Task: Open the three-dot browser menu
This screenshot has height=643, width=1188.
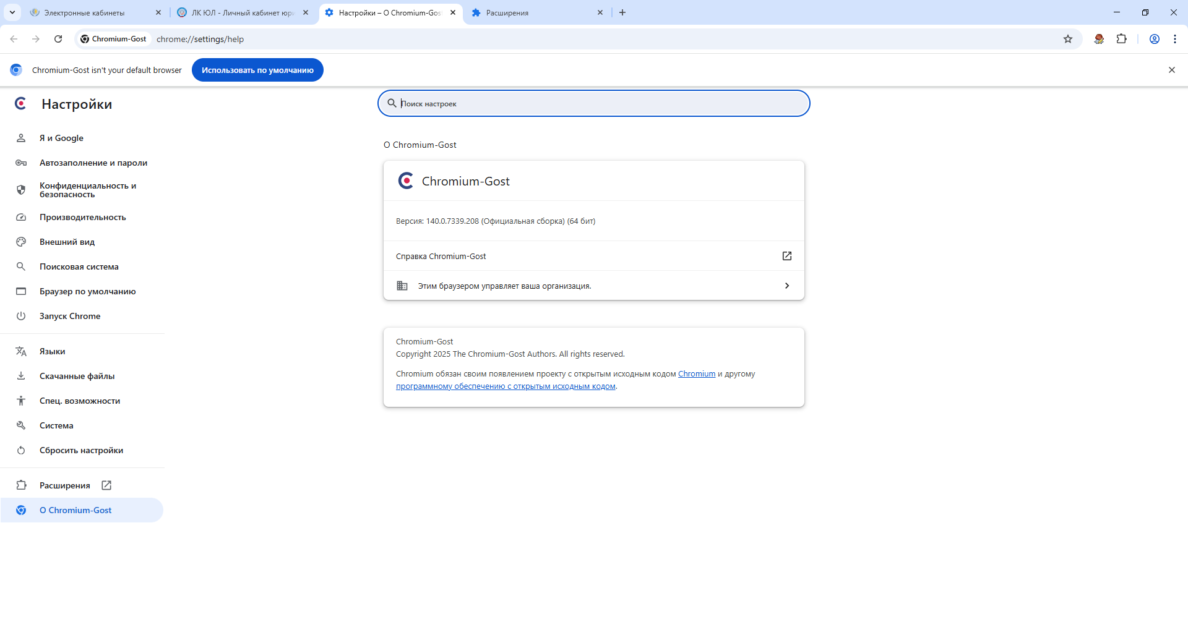Action: 1175,39
